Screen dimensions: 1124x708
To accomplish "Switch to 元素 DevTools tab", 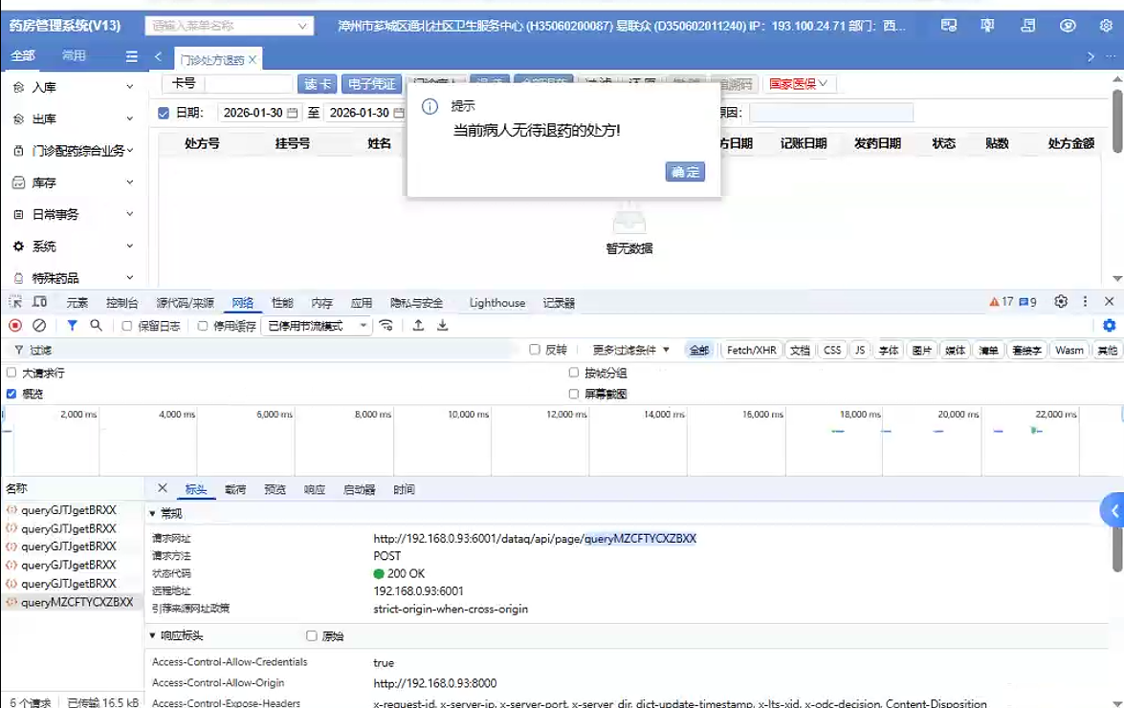I will [x=77, y=303].
